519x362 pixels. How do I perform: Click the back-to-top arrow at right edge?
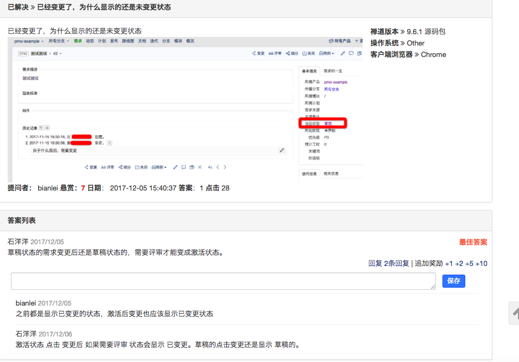pos(515,313)
